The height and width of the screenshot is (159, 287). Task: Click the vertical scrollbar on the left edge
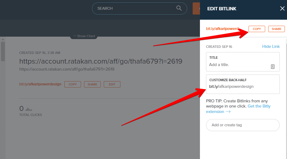(3, 51)
